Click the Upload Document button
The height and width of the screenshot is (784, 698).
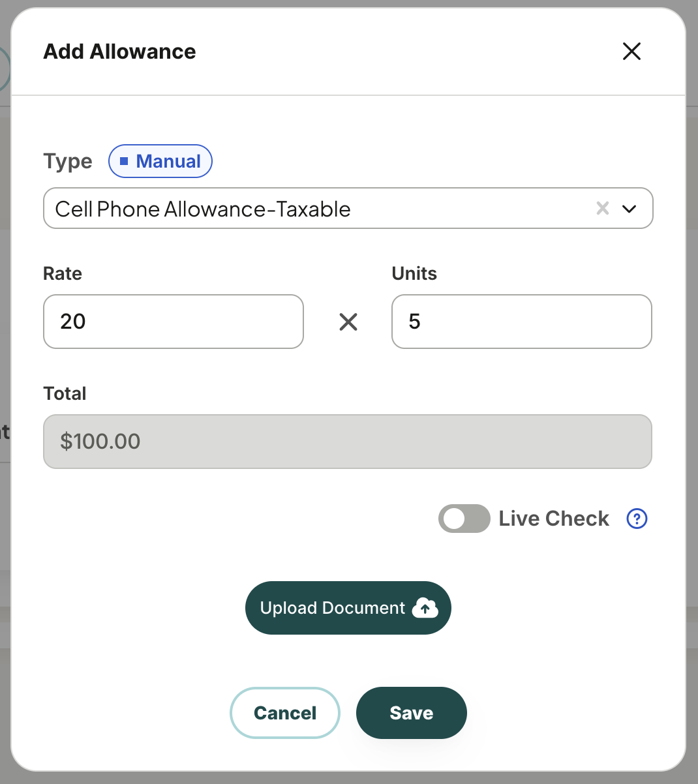point(348,608)
